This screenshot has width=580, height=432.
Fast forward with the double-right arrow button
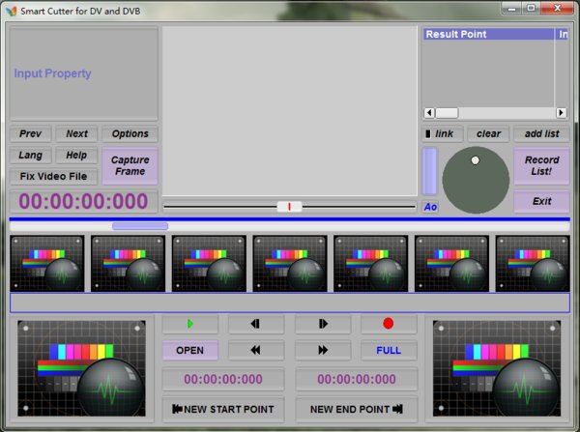point(323,351)
